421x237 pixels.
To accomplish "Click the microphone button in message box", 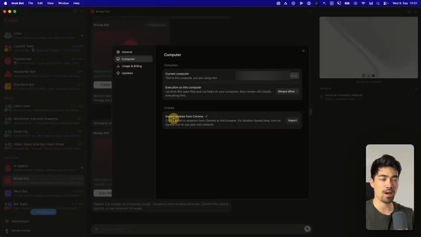I will click(x=307, y=229).
